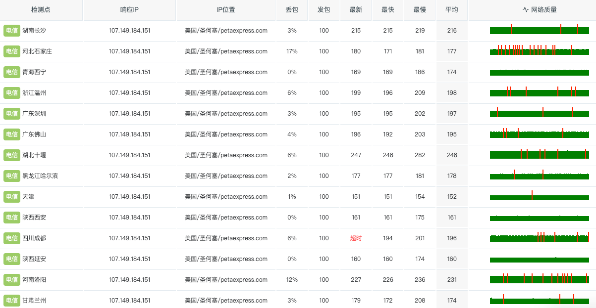Click the 电信 badge beside 四川成都
The width and height of the screenshot is (596, 308).
(x=11, y=238)
